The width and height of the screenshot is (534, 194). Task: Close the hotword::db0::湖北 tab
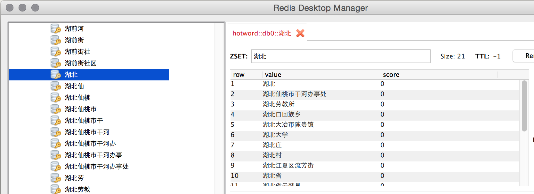point(300,33)
